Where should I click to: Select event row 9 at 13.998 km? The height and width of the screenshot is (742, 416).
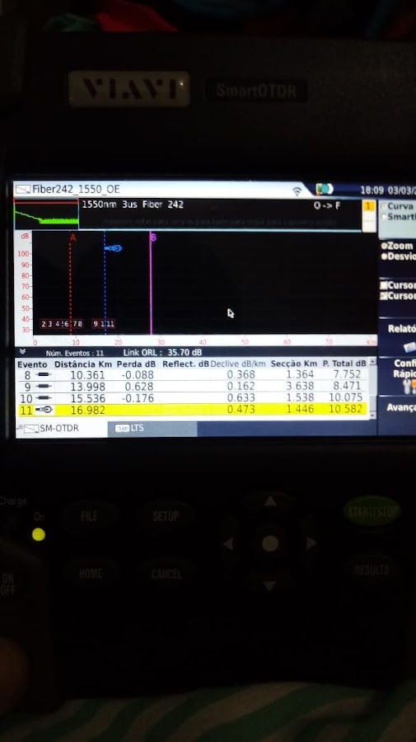[x=191, y=386]
